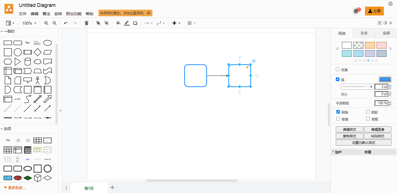Image resolution: width=397 pixels, height=193 pixels.
Task: Open the 帮助 menu
Action: pyautogui.click(x=90, y=14)
